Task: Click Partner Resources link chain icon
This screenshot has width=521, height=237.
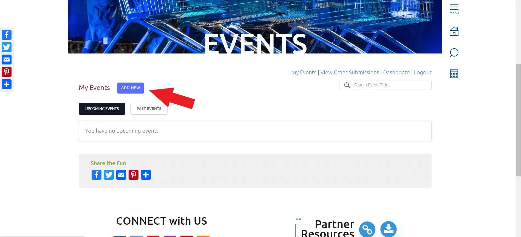Action: coord(367,229)
